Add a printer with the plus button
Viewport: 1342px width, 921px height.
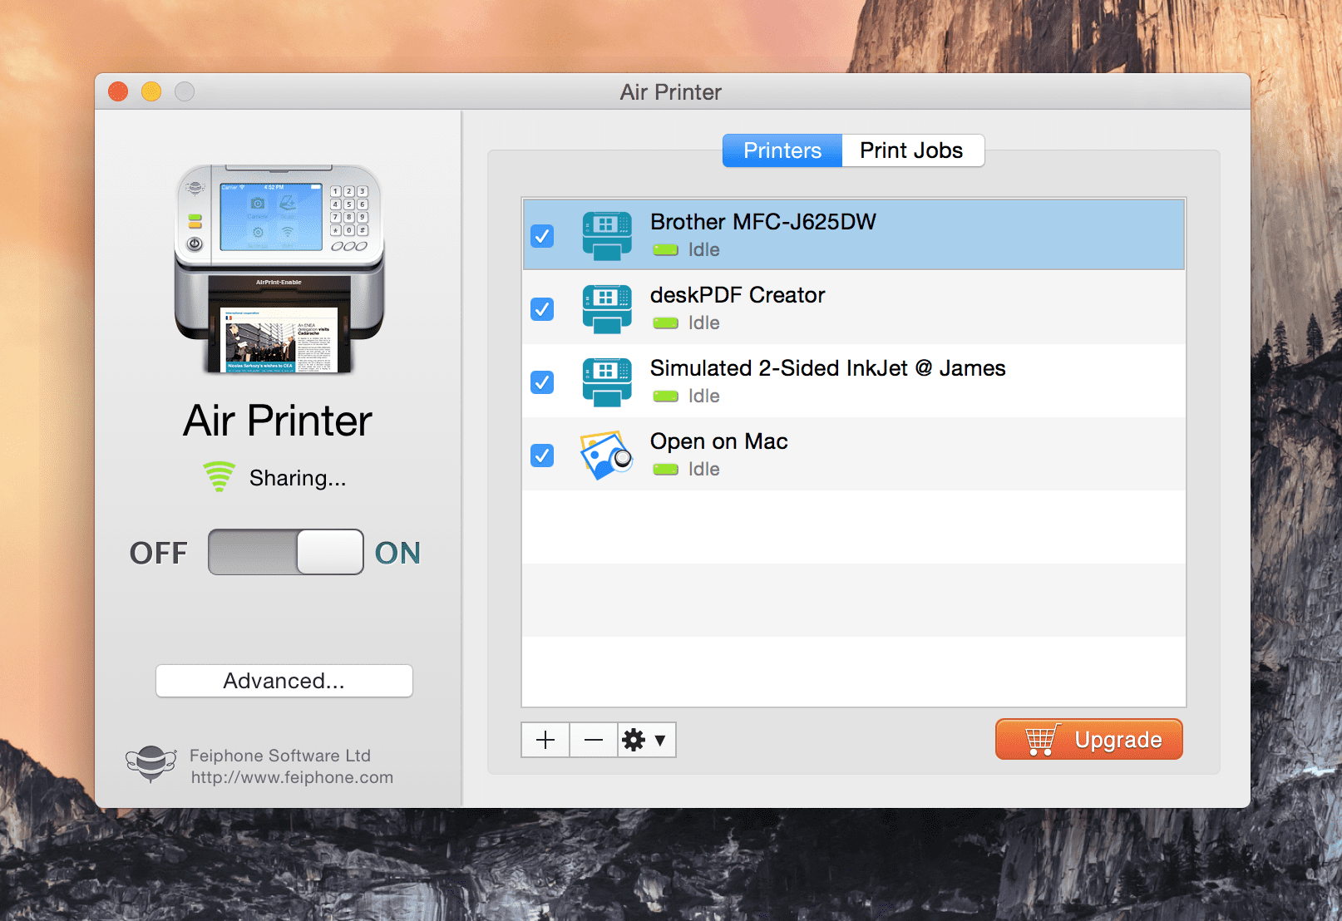click(x=545, y=740)
